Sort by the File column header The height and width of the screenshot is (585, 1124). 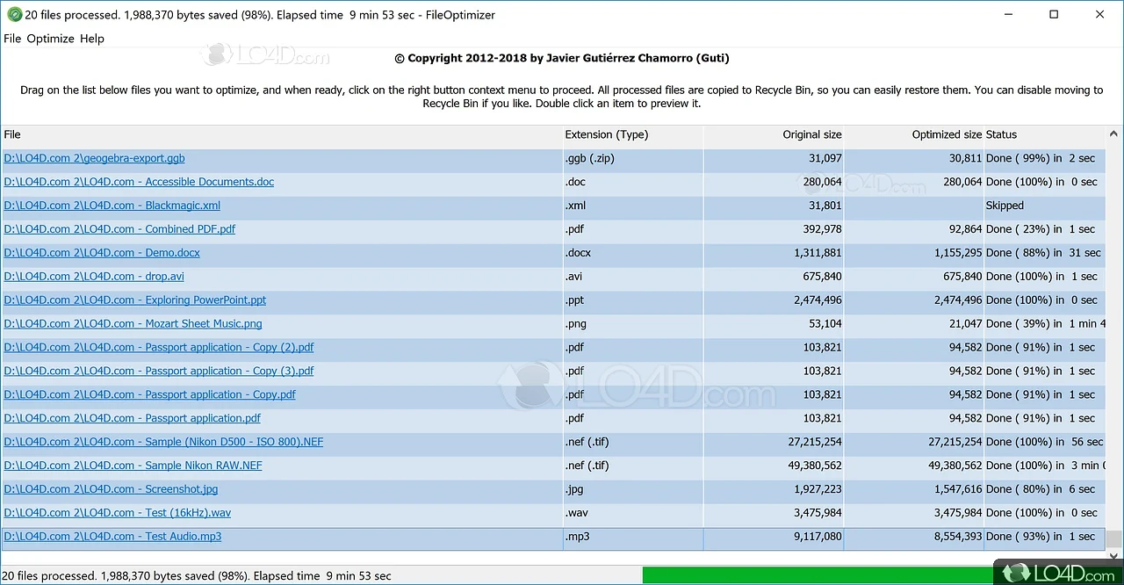coord(282,135)
